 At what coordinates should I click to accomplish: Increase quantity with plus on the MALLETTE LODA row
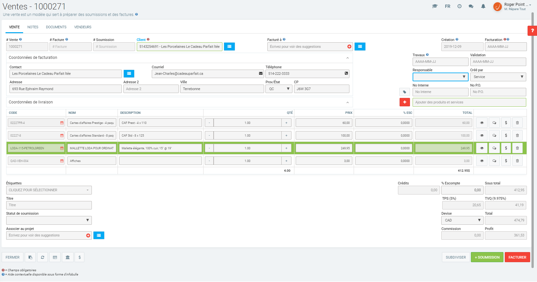(x=286, y=148)
